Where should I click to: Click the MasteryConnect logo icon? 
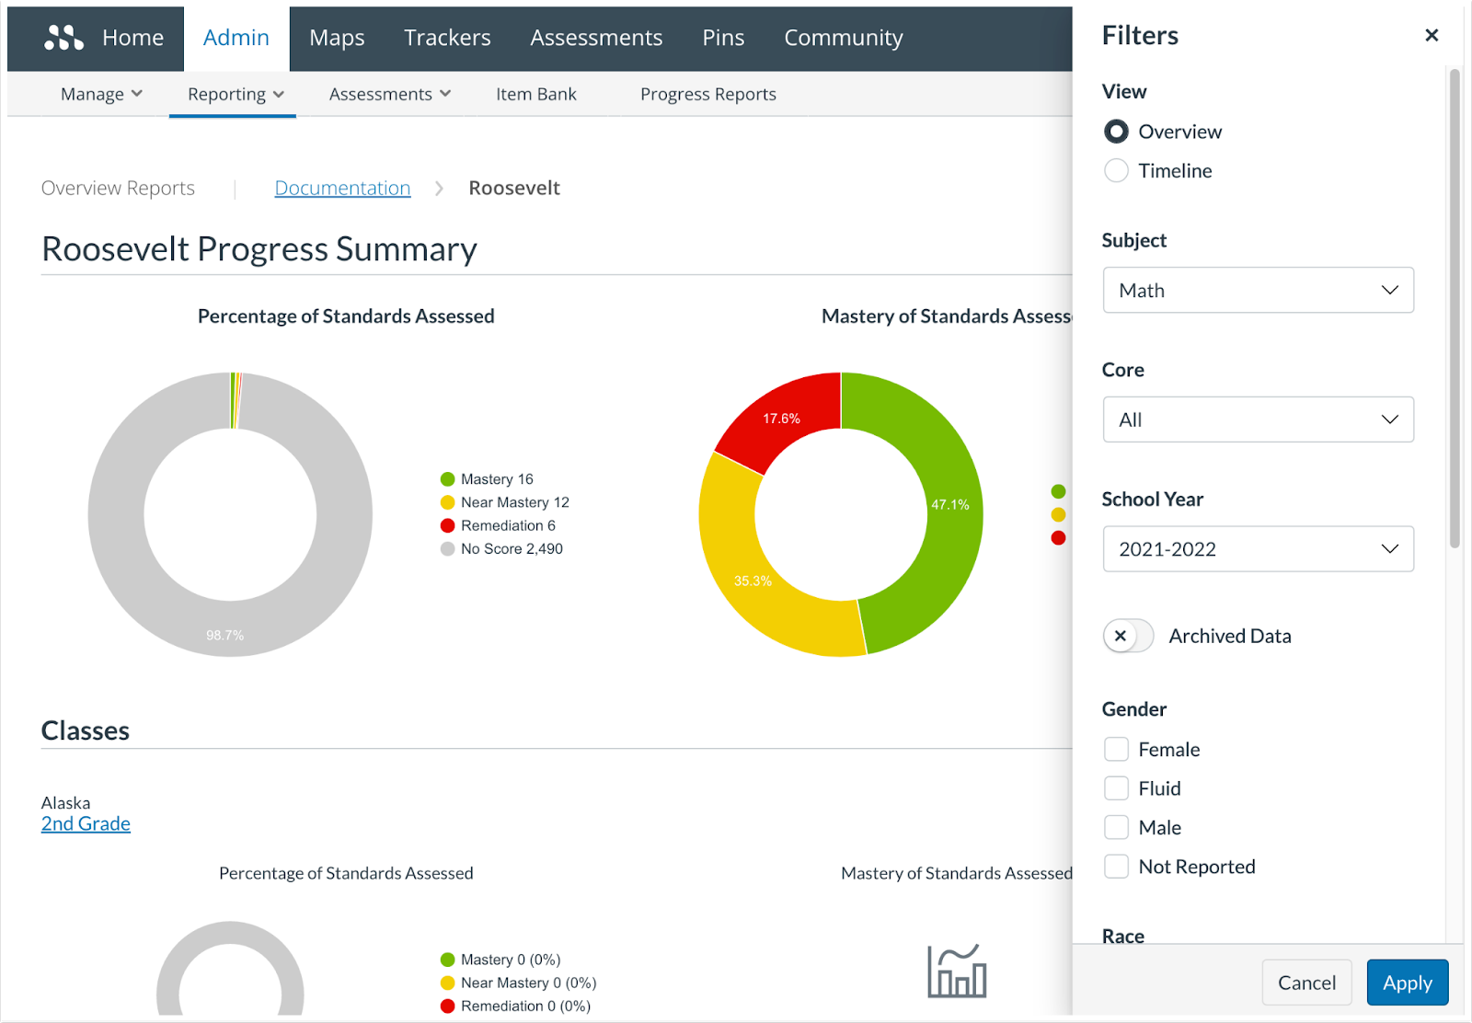(x=63, y=38)
